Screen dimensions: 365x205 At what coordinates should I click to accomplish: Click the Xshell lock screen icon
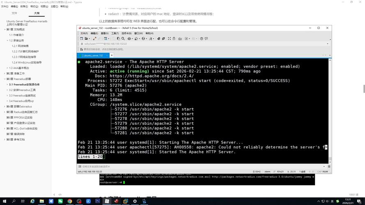click(174, 39)
